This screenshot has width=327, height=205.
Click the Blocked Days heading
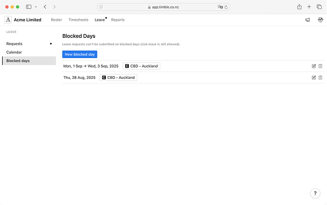(x=79, y=36)
